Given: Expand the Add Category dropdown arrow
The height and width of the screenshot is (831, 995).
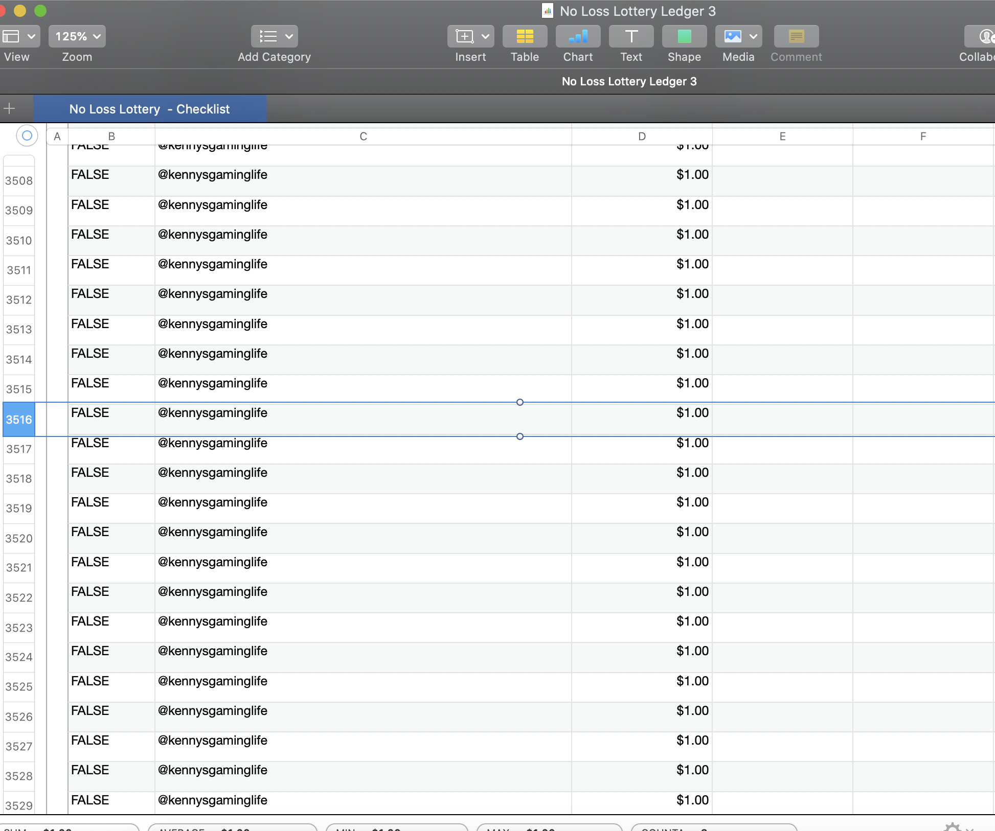Looking at the screenshot, I should pyautogui.click(x=289, y=36).
